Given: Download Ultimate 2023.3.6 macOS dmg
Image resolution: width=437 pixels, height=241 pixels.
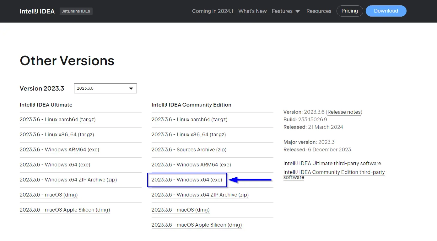Looking at the screenshot, I should [49, 195].
